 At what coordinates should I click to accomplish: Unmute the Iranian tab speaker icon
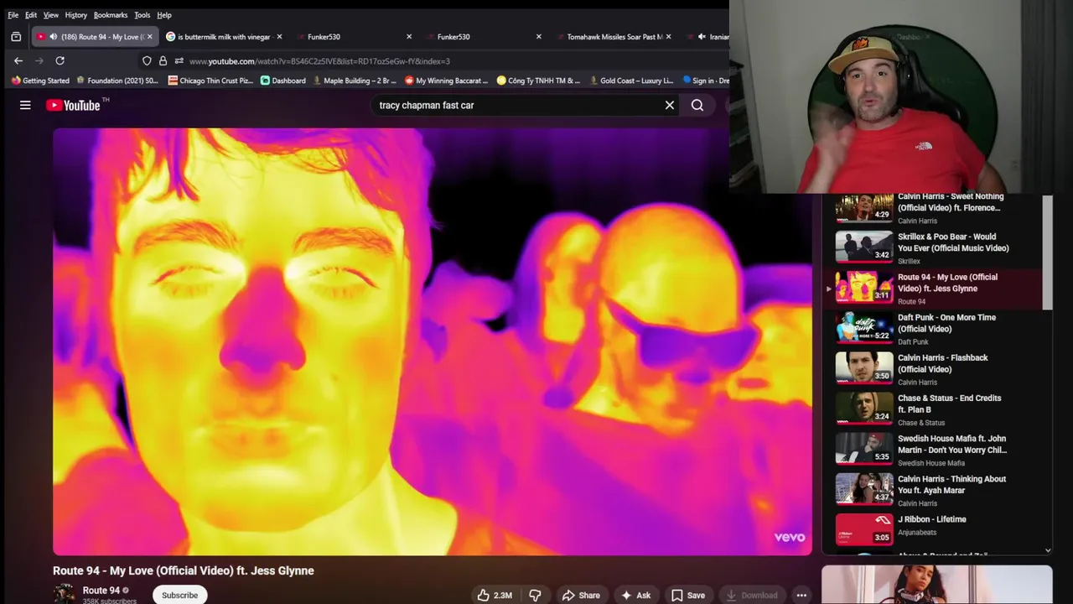click(x=702, y=37)
